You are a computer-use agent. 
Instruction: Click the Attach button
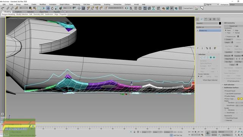(227, 42)
